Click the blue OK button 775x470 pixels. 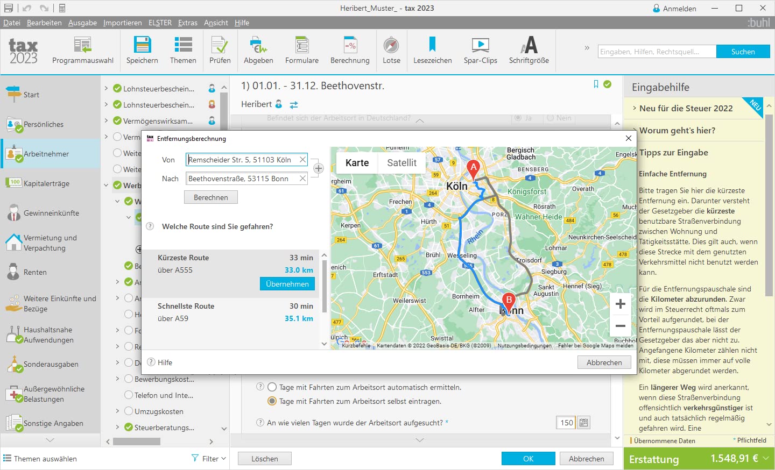pos(529,459)
